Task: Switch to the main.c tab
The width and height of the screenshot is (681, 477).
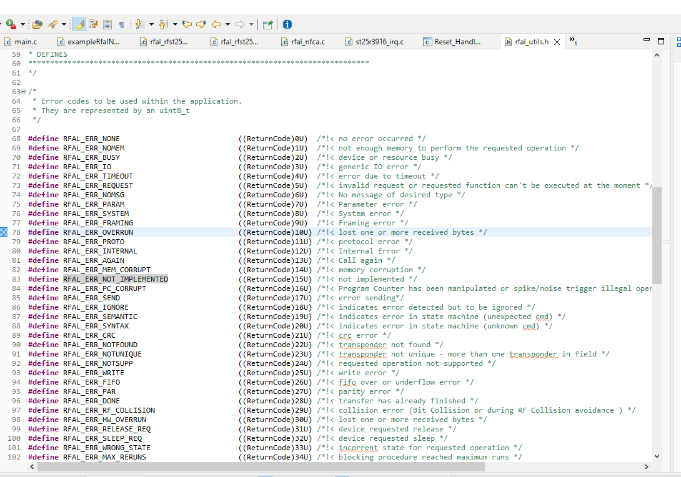Action: (25, 42)
